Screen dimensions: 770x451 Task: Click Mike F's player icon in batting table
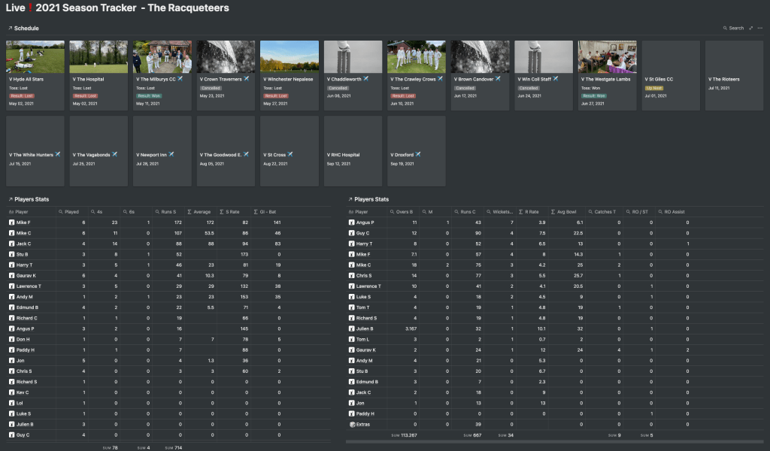coord(11,222)
